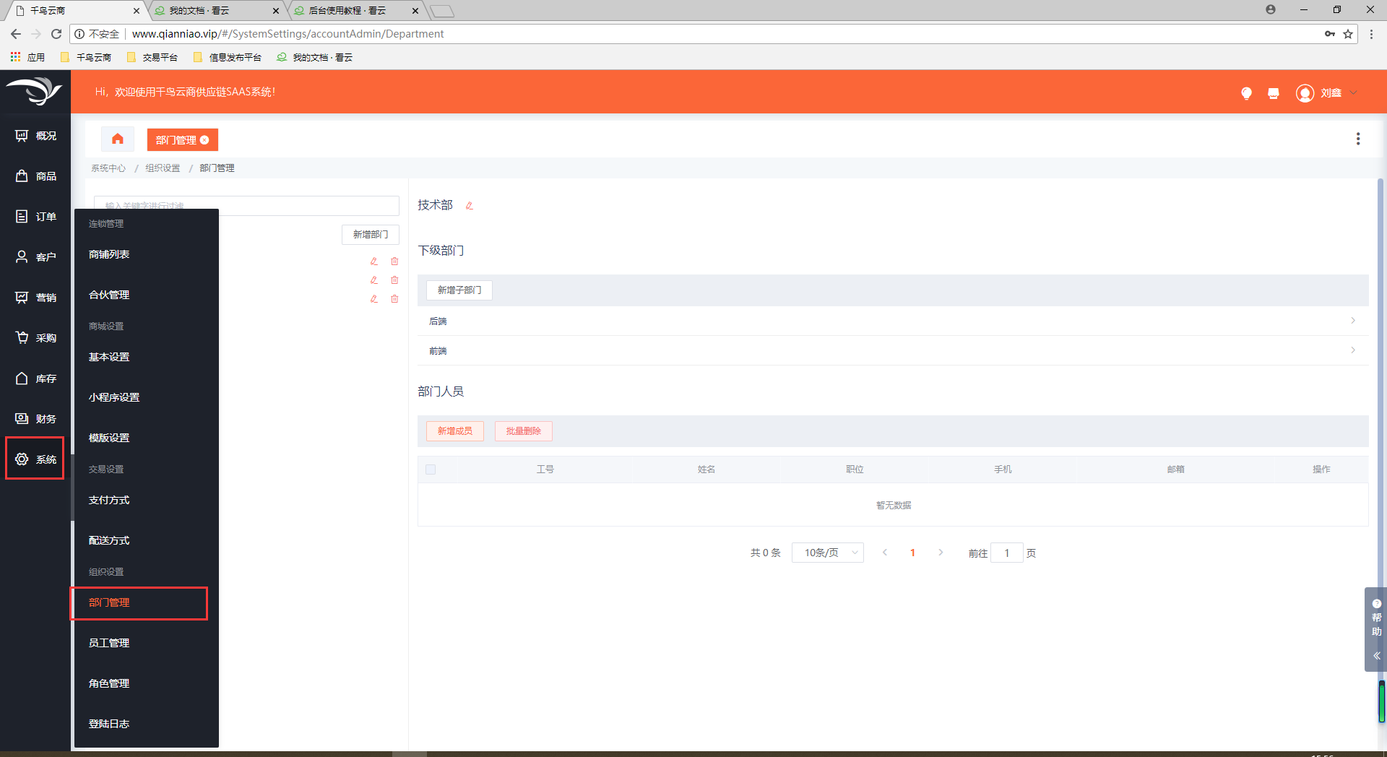1387x757 pixels.
Task: Open the 刘鑫 account dropdown arrow
Action: 1354,92
